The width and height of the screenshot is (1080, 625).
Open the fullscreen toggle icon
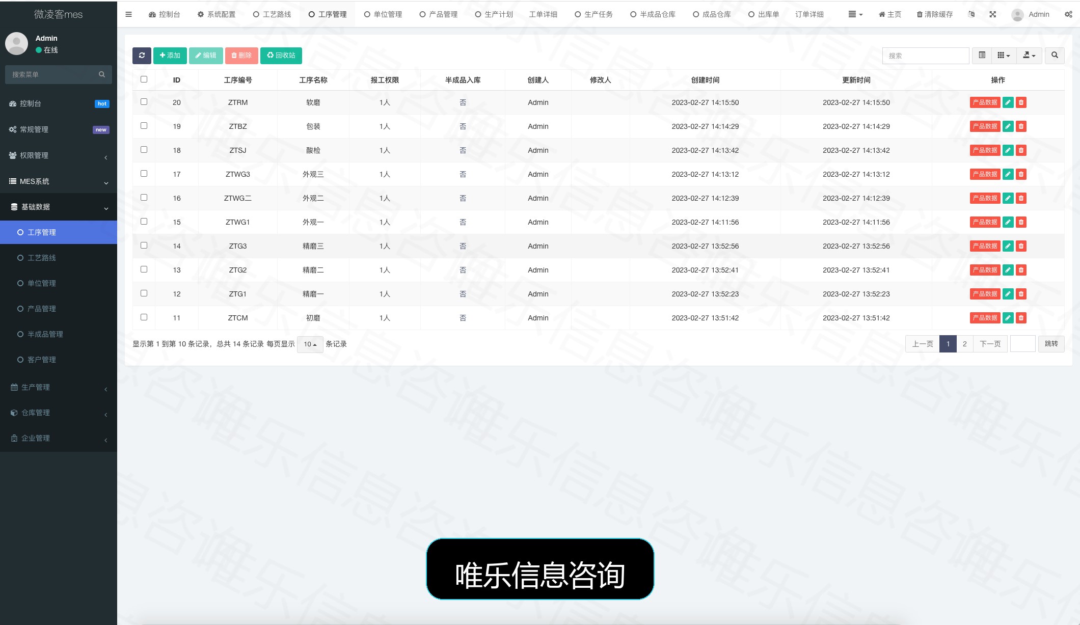992,14
